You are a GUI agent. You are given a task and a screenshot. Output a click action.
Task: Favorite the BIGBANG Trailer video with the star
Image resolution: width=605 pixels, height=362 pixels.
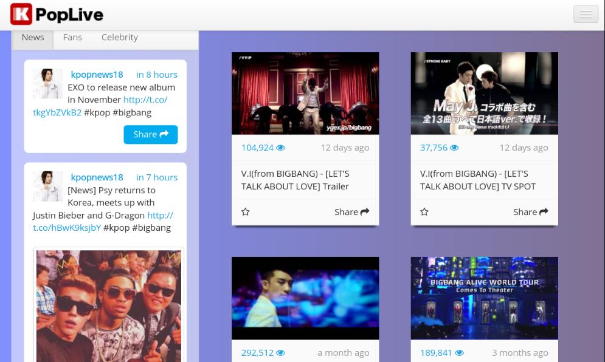point(245,211)
